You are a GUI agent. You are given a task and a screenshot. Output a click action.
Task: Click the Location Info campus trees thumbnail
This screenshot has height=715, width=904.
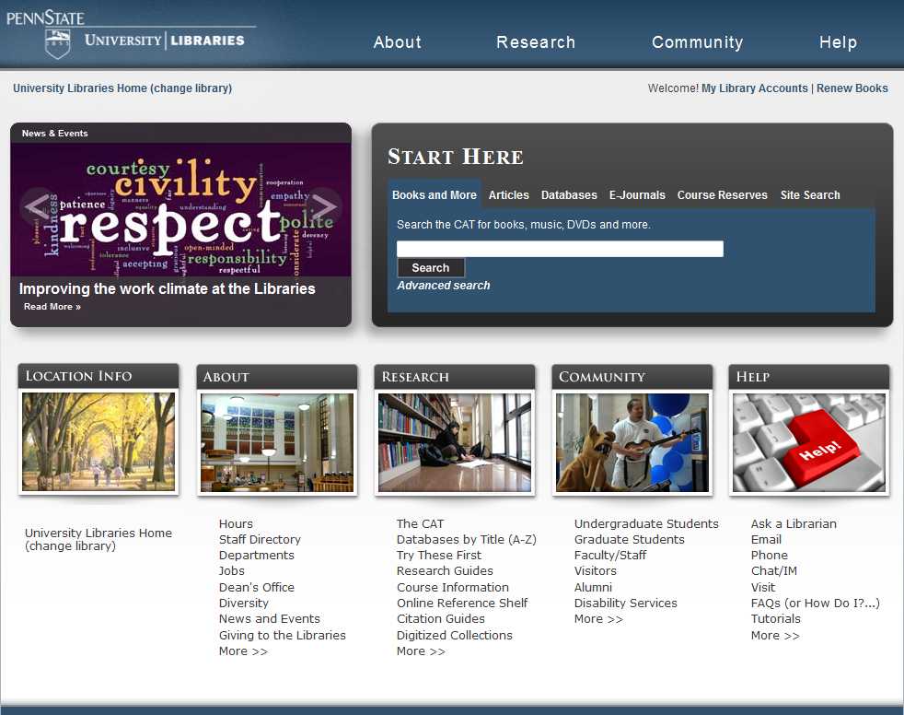[x=98, y=442]
